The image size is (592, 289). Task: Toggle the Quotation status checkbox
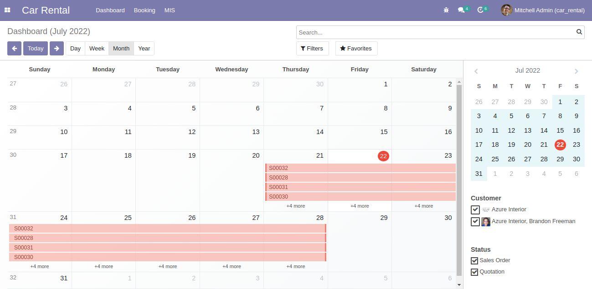tap(474, 272)
